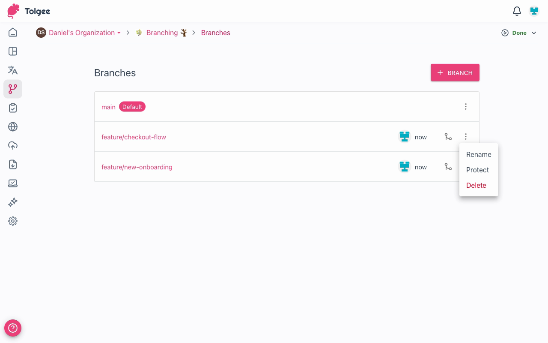Open Tasks using the clipboard icon
The width and height of the screenshot is (548, 343).
click(x=13, y=108)
